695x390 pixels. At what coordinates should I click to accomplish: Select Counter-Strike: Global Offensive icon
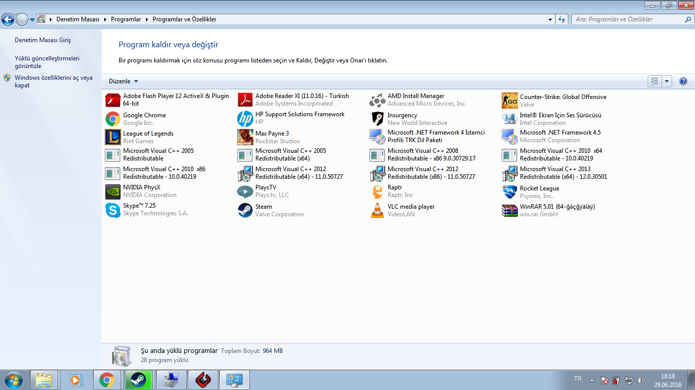[x=510, y=101]
